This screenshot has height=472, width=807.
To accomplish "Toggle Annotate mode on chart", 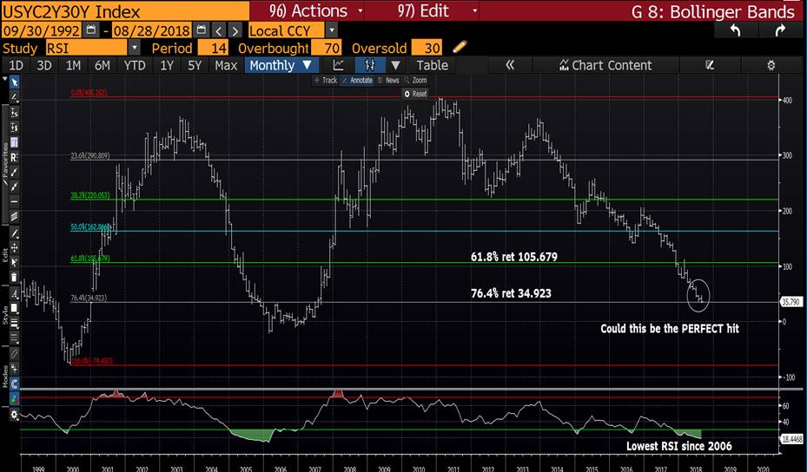I will click(358, 80).
